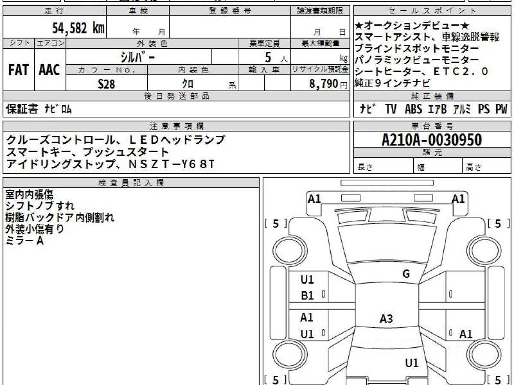Click the G mark on the windshield
Screen dimensions: 514x385
tap(406, 275)
